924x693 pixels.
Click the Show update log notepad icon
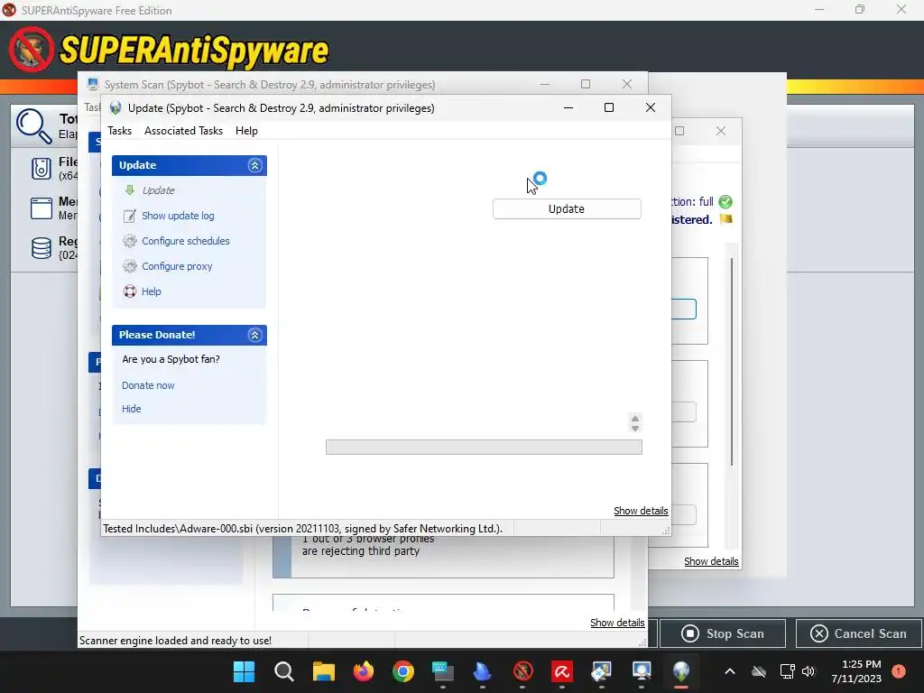(130, 216)
